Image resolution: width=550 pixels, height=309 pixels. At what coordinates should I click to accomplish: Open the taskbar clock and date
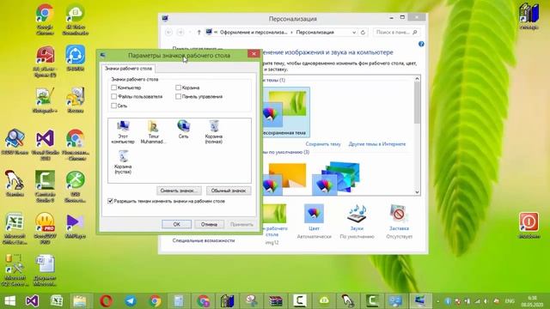click(x=532, y=301)
